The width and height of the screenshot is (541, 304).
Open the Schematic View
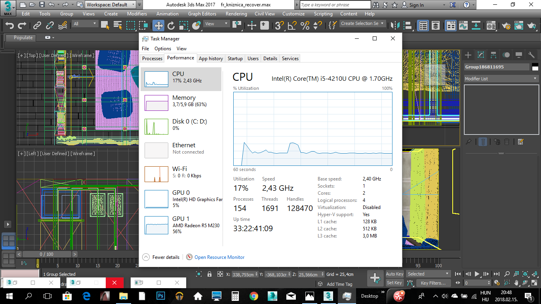476,26
